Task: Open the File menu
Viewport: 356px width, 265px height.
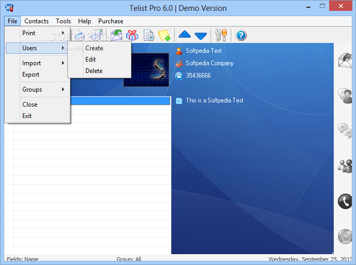Action: point(12,21)
